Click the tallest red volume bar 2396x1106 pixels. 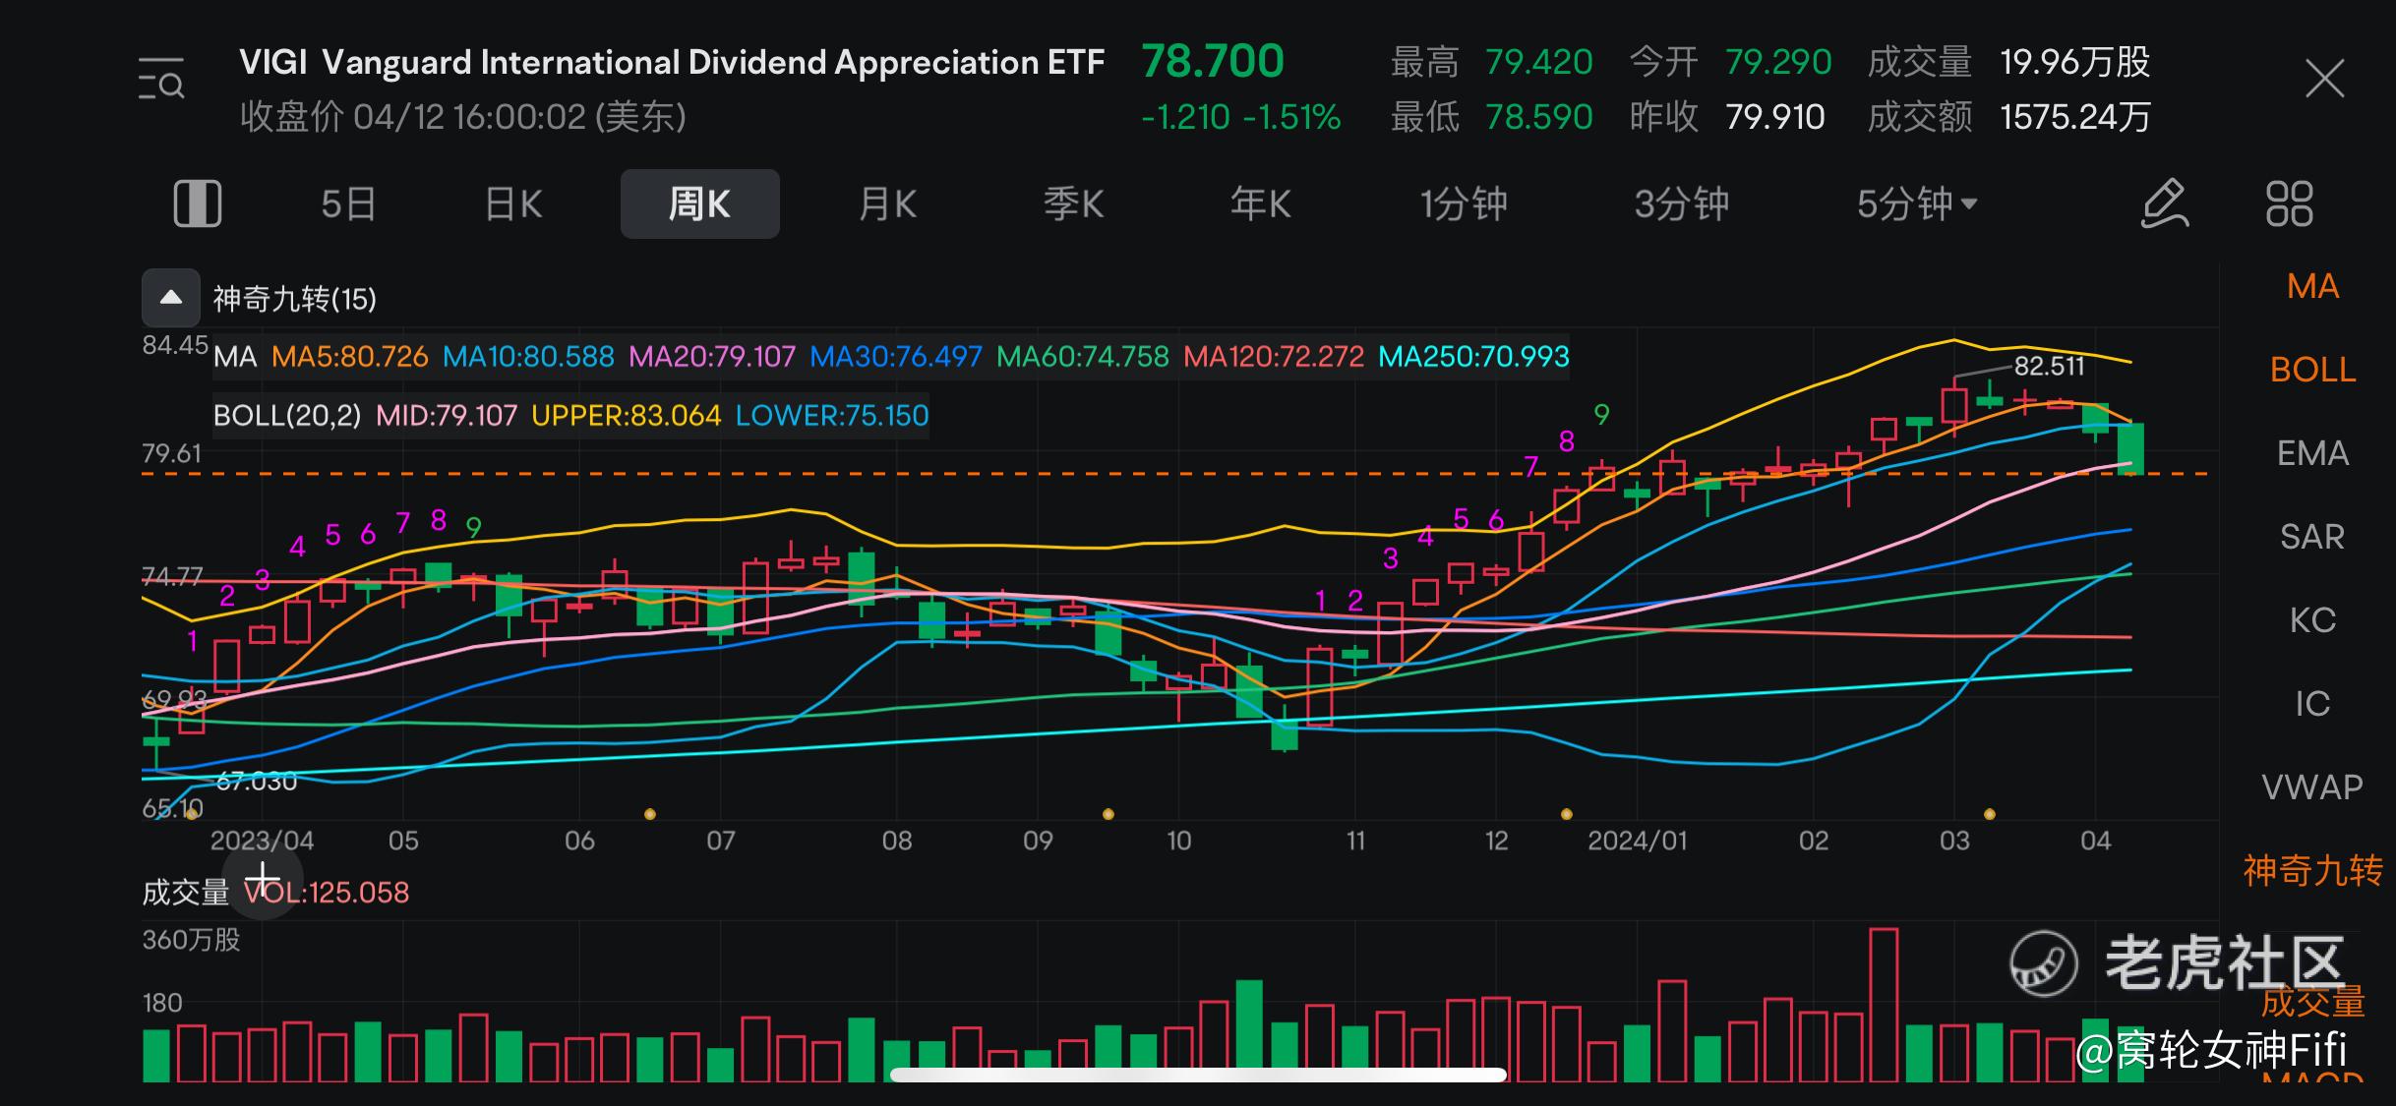[x=1884, y=1004]
